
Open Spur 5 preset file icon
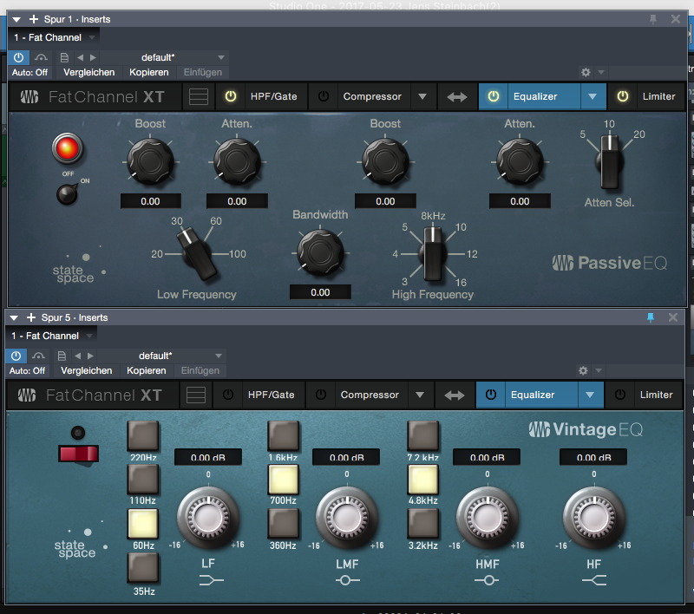[x=62, y=356]
